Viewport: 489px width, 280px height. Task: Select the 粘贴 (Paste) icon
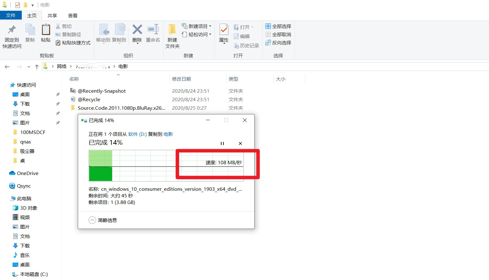tap(45, 33)
